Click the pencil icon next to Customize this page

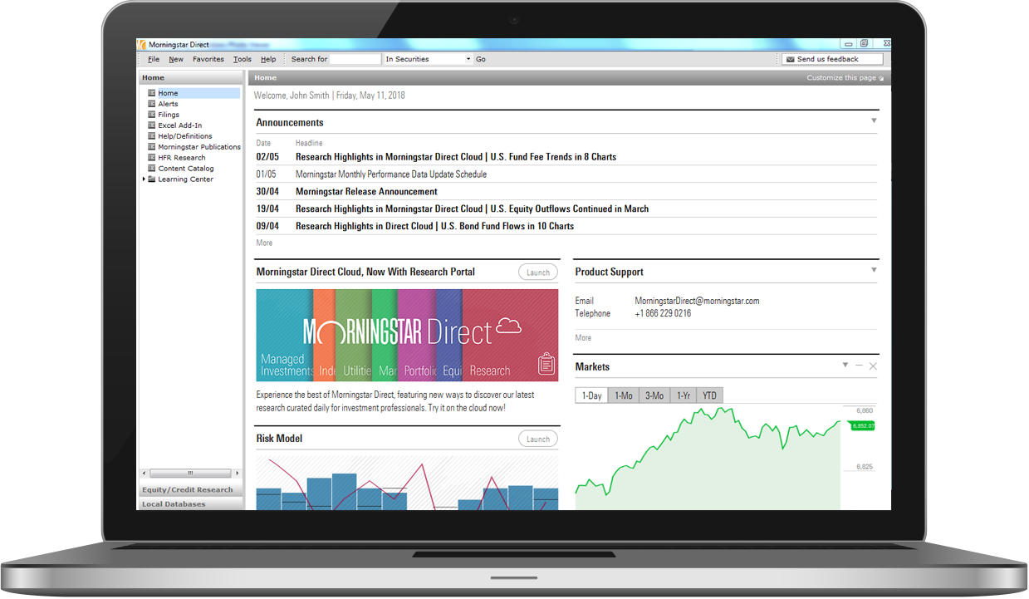coord(881,79)
